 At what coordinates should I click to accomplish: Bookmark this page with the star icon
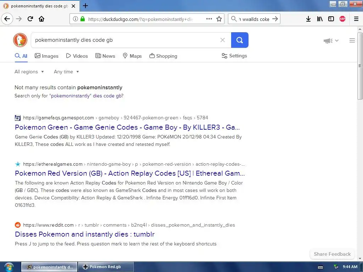coord(219,19)
